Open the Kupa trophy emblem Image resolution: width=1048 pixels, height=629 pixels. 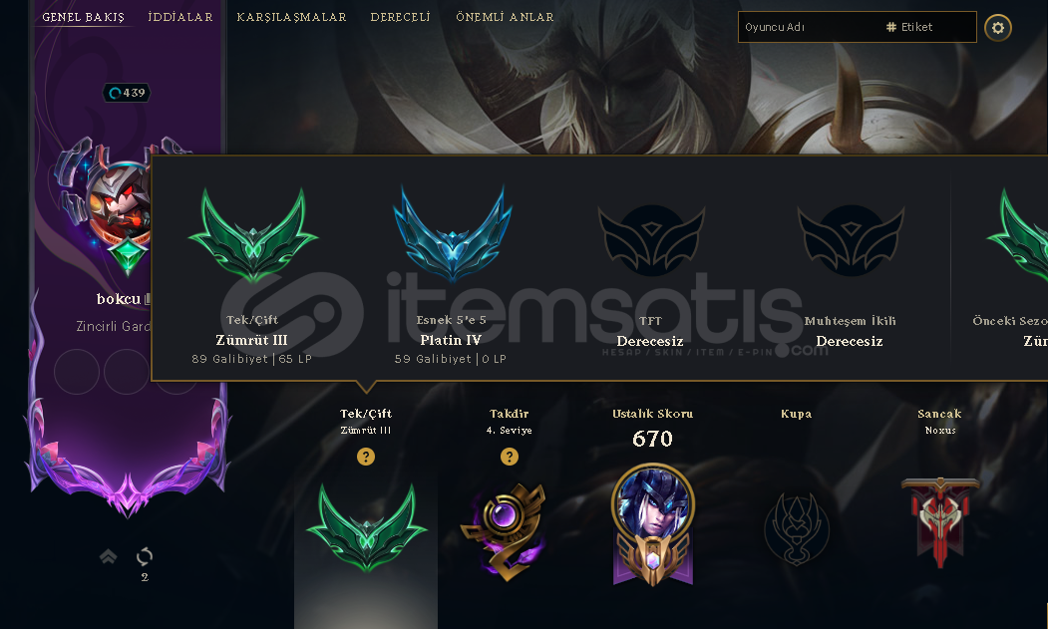click(797, 528)
